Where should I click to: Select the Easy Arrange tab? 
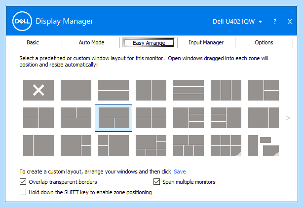coord(149,43)
